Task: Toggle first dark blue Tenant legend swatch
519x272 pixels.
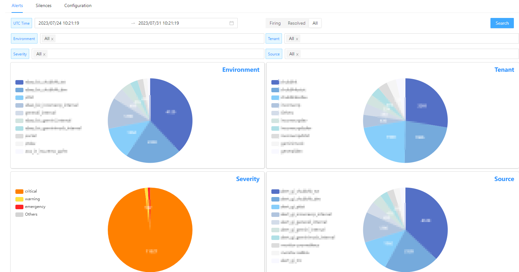Action: [x=275, y=82]
